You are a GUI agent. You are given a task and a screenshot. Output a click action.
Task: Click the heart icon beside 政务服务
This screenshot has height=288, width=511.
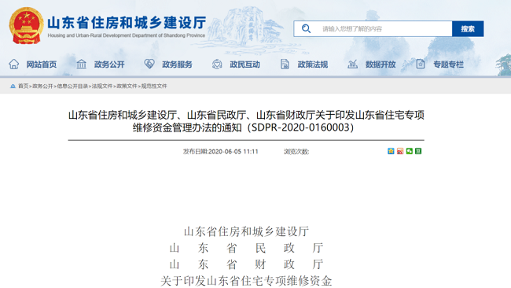pyautogui.click(x=149, y=64)
